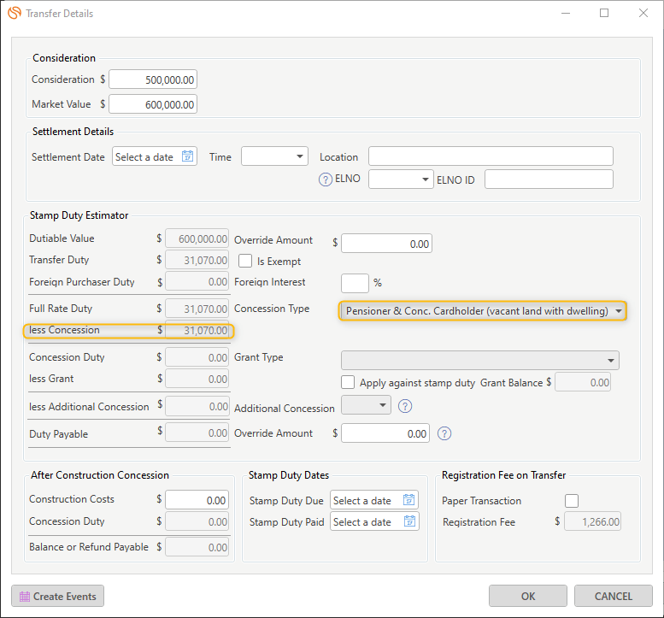664x618 pixels.
Task: Click the app logo in title bar
Action: pos(14,13)
